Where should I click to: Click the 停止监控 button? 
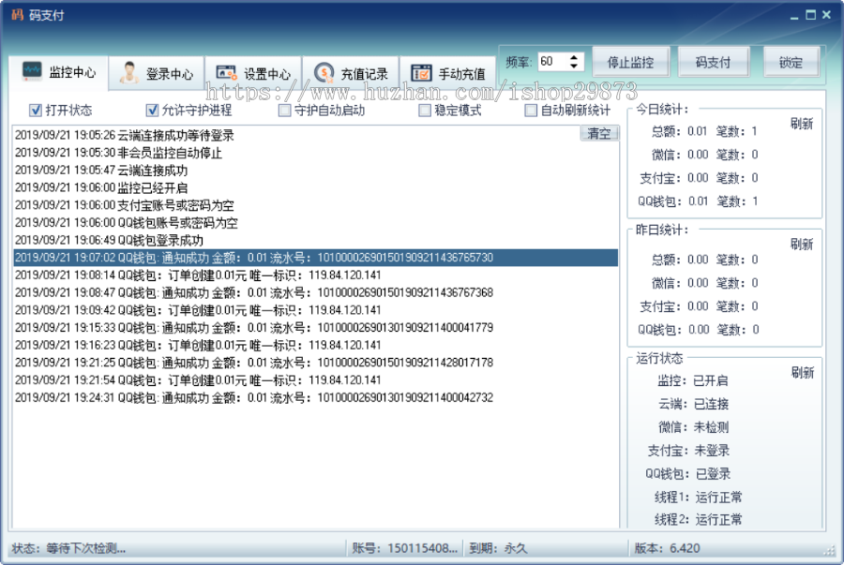(631, 63)
